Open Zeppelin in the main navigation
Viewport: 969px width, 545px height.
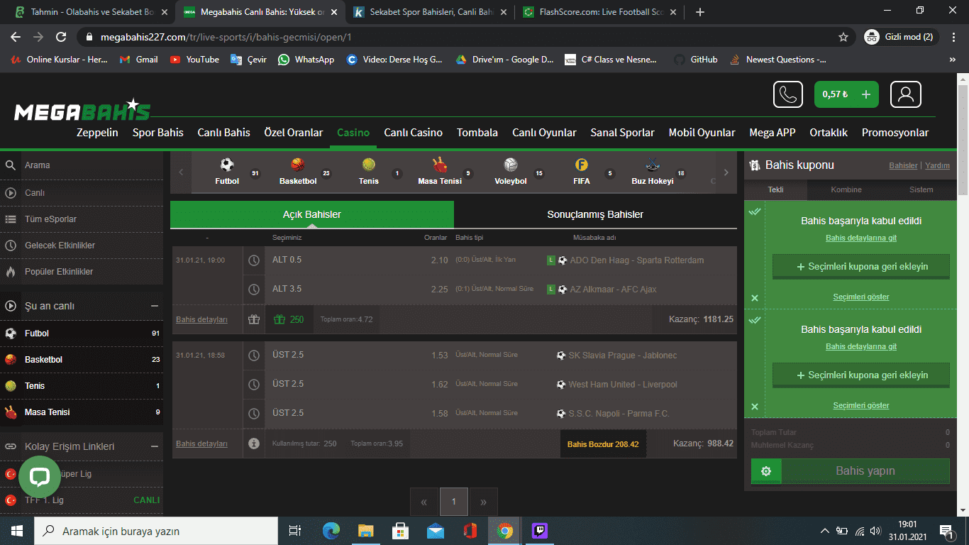pyautogui.click(x=97, y=133)
